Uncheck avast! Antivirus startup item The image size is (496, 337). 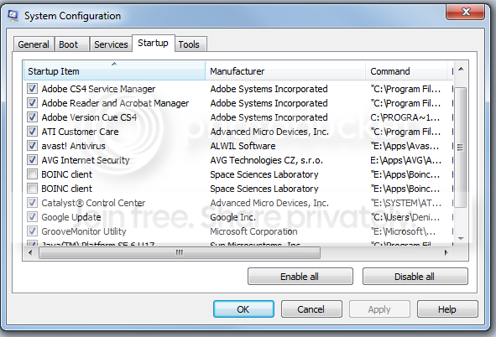pos(32,146)
